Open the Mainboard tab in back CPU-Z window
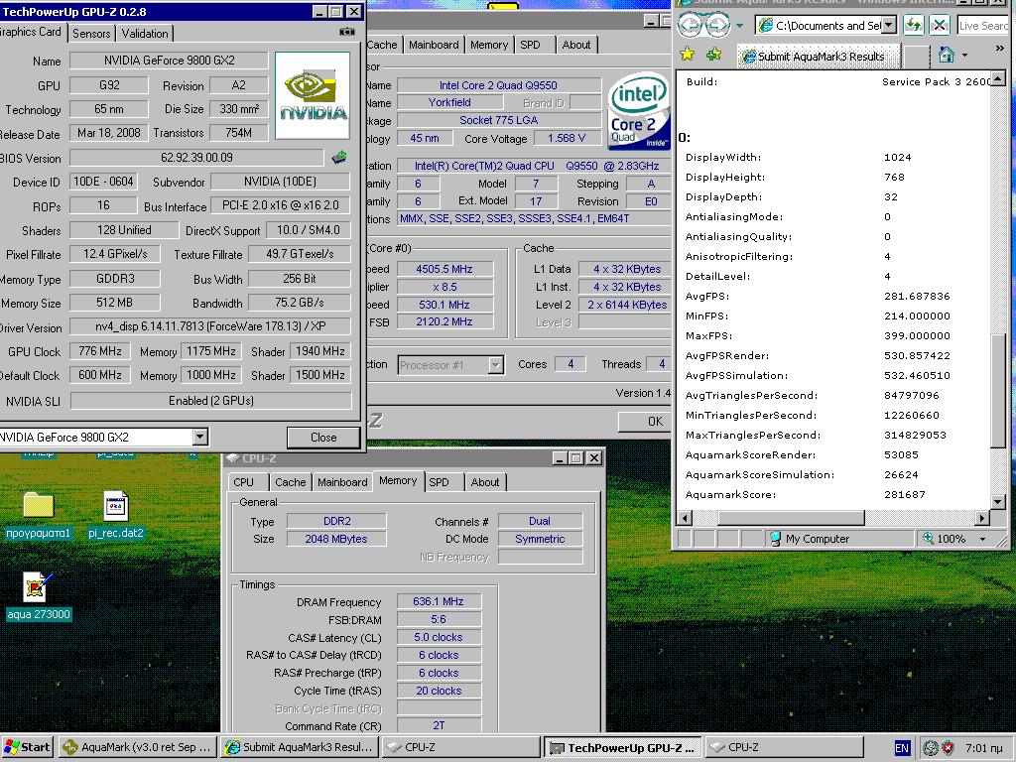Image resolution: width=1016 pixels, height=762 pixels. click(x=434, y=45)
